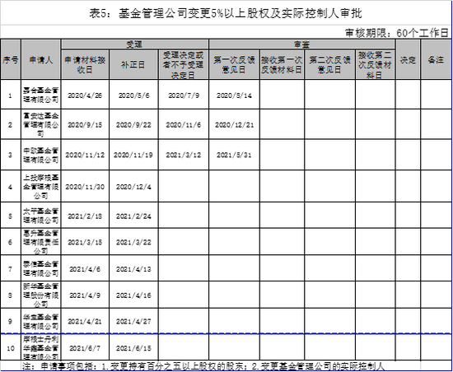The height and width of the screenshot is (372, 453).
Task: Select the 接收第一次反馈材料日 column header
Action: (282, 65)
